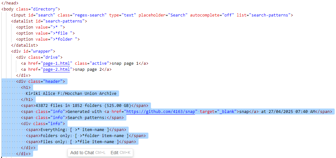Click the option value=">*file " line
This screenshot has height=158, width=336.
[45, 33]
